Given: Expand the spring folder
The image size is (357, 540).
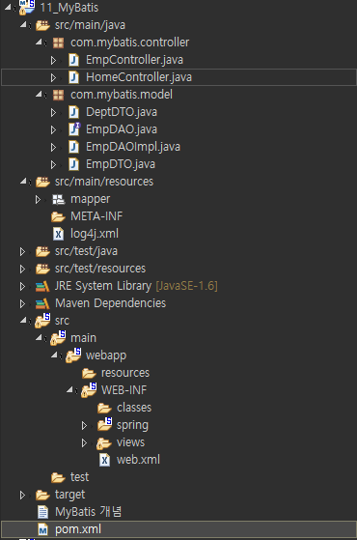Looking at the screenshot, I should (84, 426).
